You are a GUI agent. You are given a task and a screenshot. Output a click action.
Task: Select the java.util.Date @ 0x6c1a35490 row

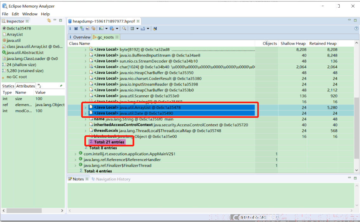point(211,113)
